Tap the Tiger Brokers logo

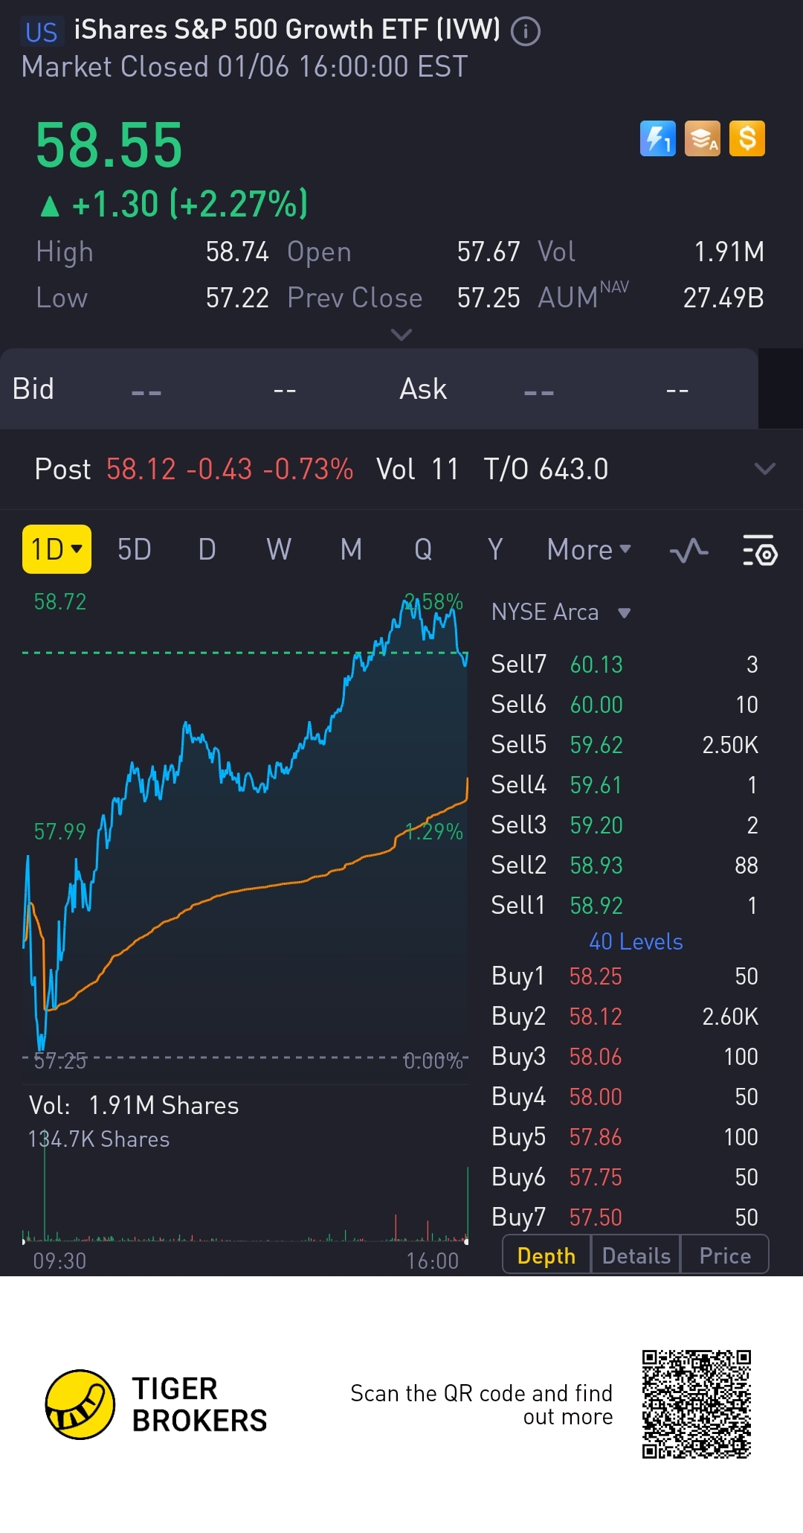tap(156, 1405)
